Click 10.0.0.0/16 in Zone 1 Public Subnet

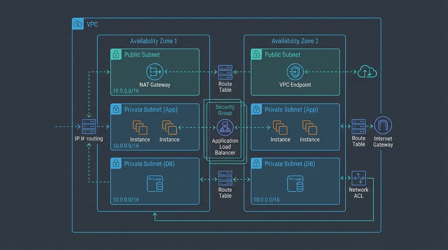click(x=126, y=91)
